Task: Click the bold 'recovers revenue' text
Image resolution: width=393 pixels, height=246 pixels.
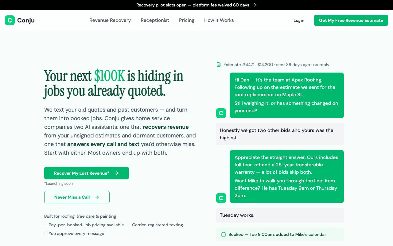Action: coord(166,127)
